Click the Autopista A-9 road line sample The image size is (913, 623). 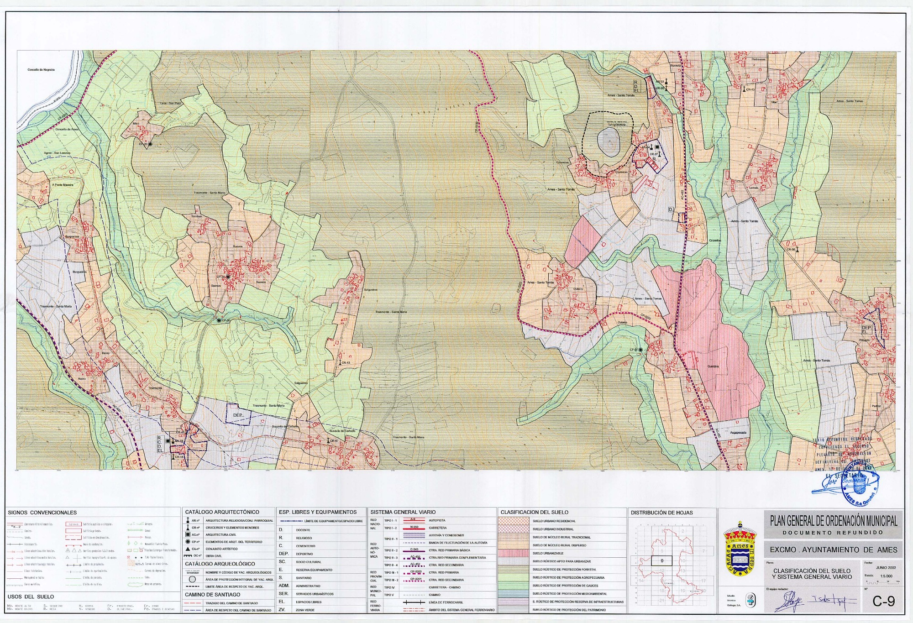(x=414, y=520)
